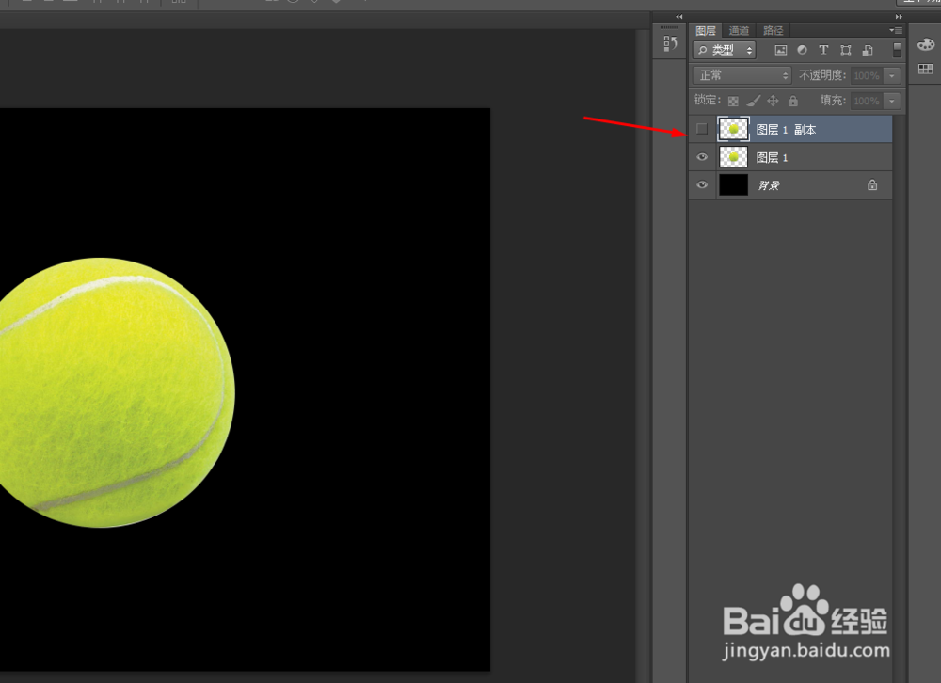This screenshot has width=941, height=683.
Task: Click the padlock on the 背景 layer
Action: (872, 184)
